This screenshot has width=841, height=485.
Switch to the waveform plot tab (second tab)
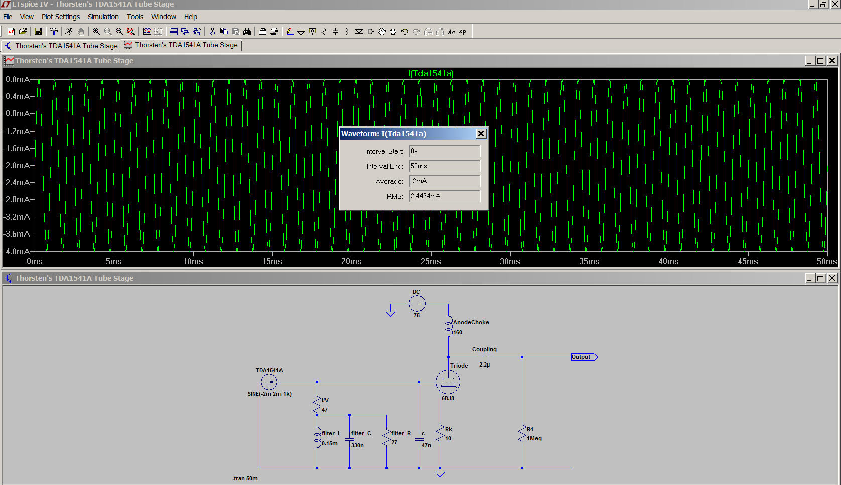(182, 45)
